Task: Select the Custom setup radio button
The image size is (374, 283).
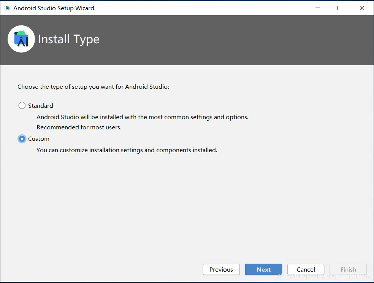Action: pos(22,138)
